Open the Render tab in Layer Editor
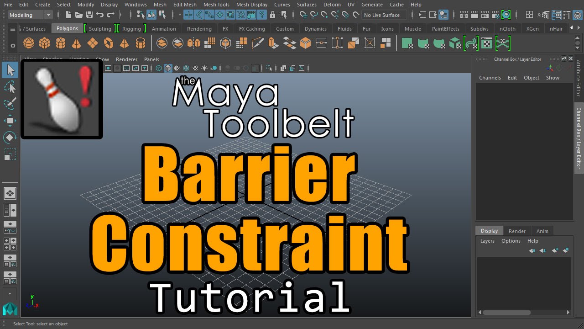Screen dimensions: 584x329 (517, 231)
